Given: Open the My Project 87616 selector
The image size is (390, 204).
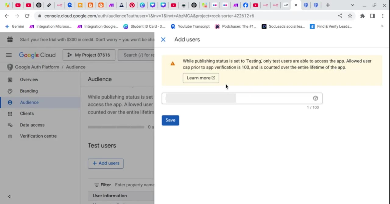Looking at the screenshot, I should pos(89,55).
